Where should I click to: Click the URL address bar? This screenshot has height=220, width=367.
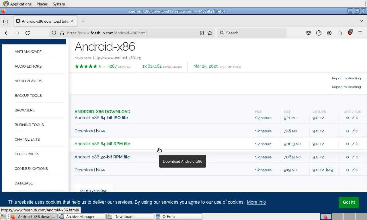(132, 33)
